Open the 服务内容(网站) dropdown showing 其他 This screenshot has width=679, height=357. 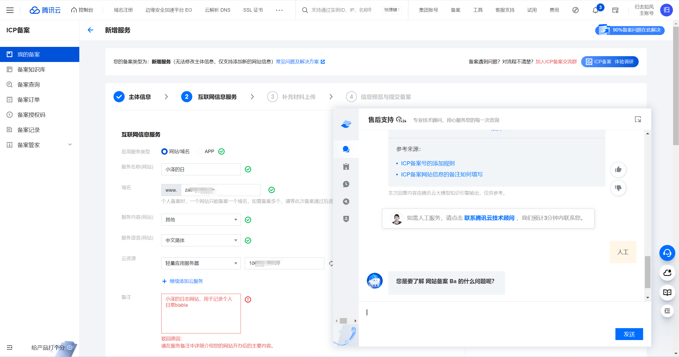coord(201,220)
